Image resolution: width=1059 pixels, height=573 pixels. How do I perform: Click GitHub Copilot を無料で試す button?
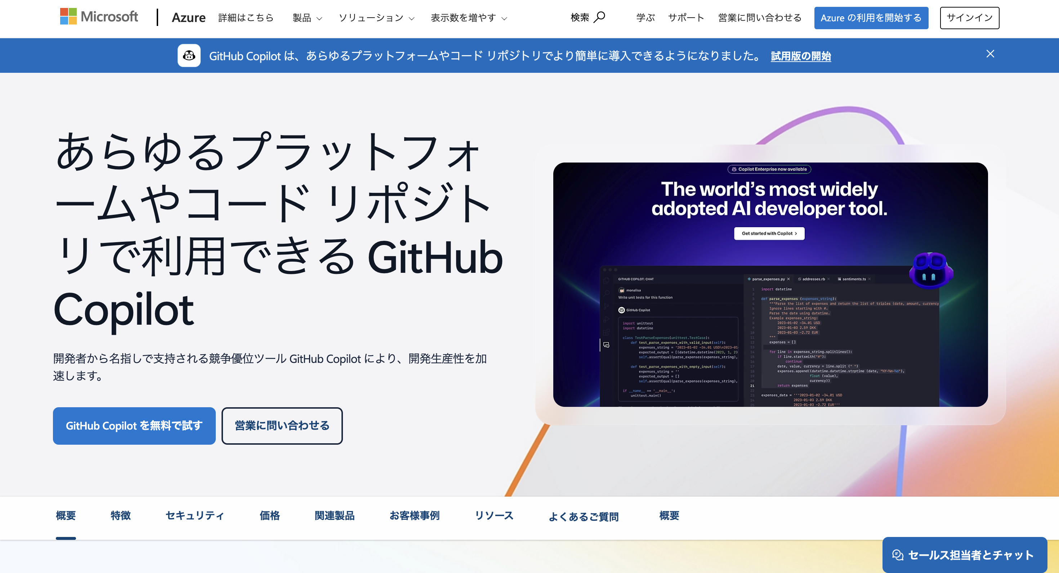point(134,426)
